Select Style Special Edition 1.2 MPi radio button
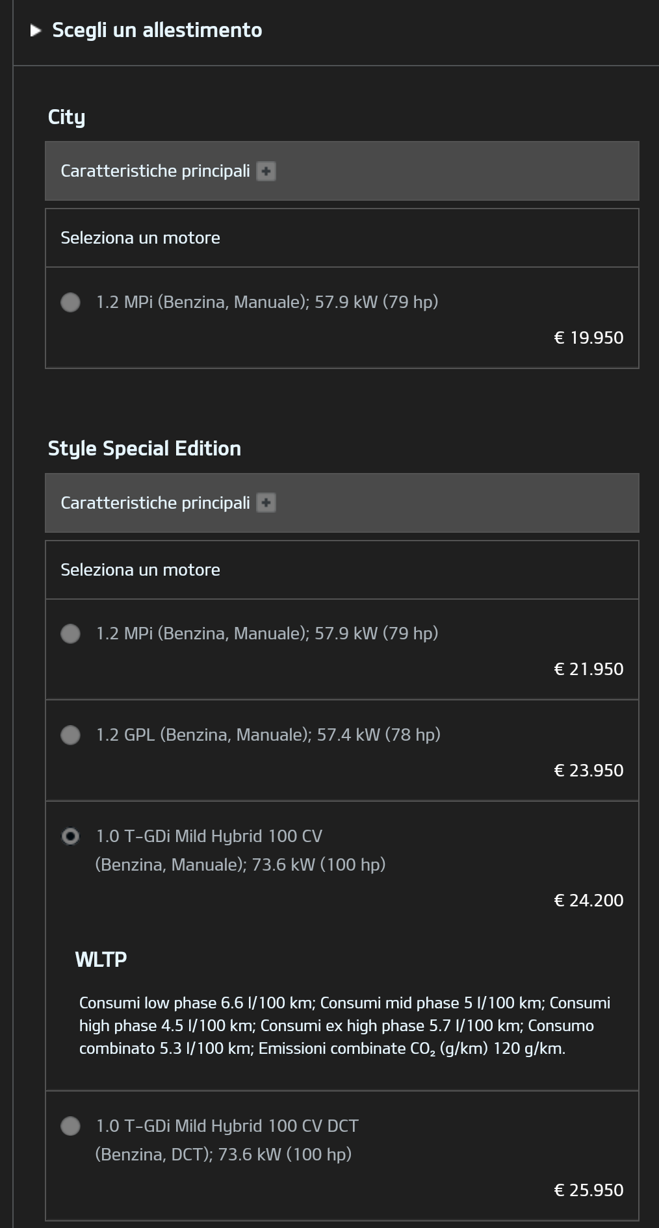 pyautogui.click(x=70, y=633)
